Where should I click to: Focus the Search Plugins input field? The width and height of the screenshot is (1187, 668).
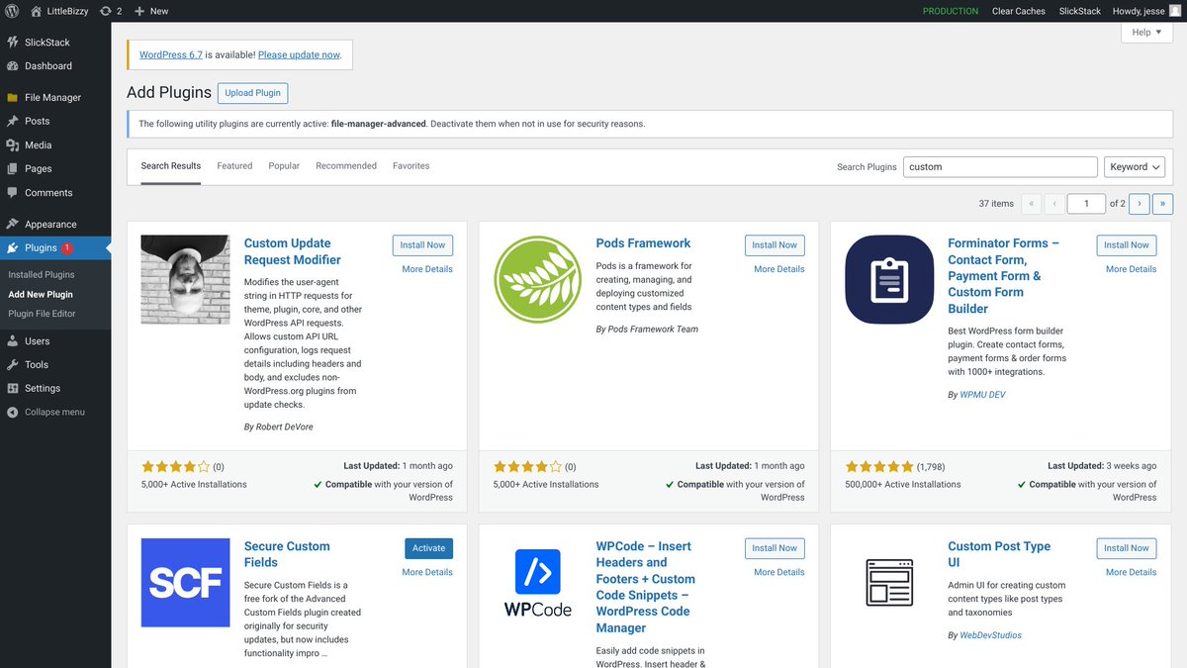pyautogui.click(x=1000, y=167)
